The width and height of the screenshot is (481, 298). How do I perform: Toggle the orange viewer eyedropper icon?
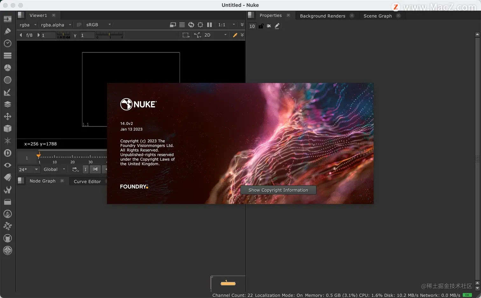tap(235, 35)
